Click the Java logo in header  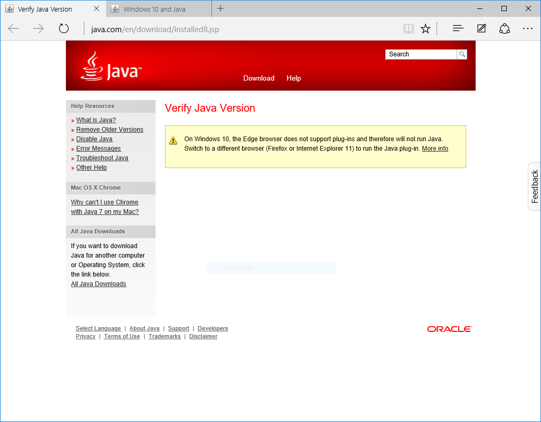pyautogui.click(x=111, y=67)
